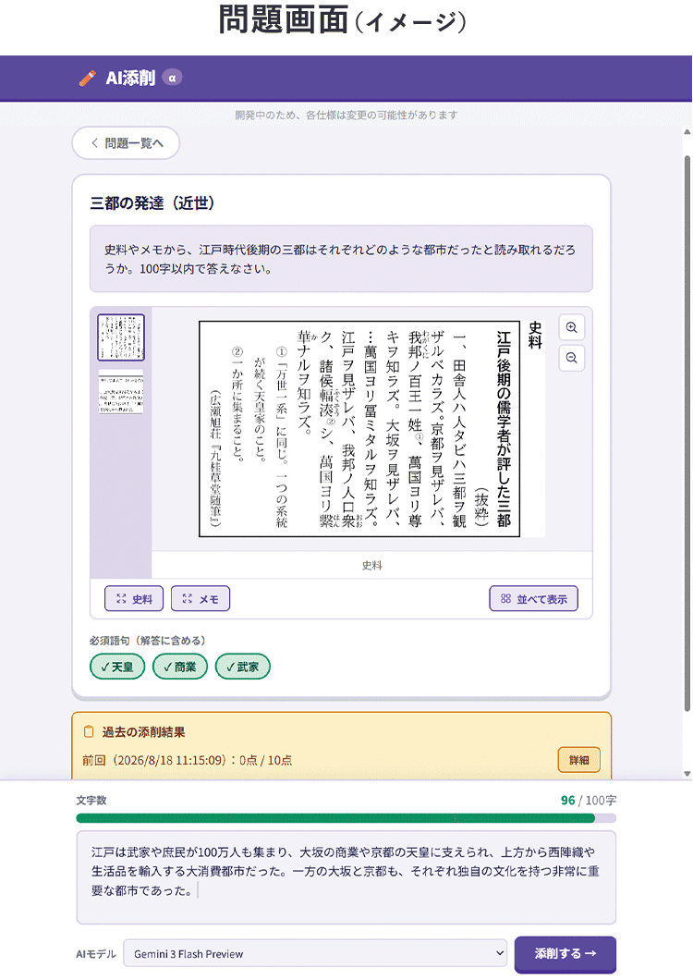The width and height of the screenshot is (693, 980).
Task: Zoom out of the source image
Action: pyautogui.click(x=572, y=358)
